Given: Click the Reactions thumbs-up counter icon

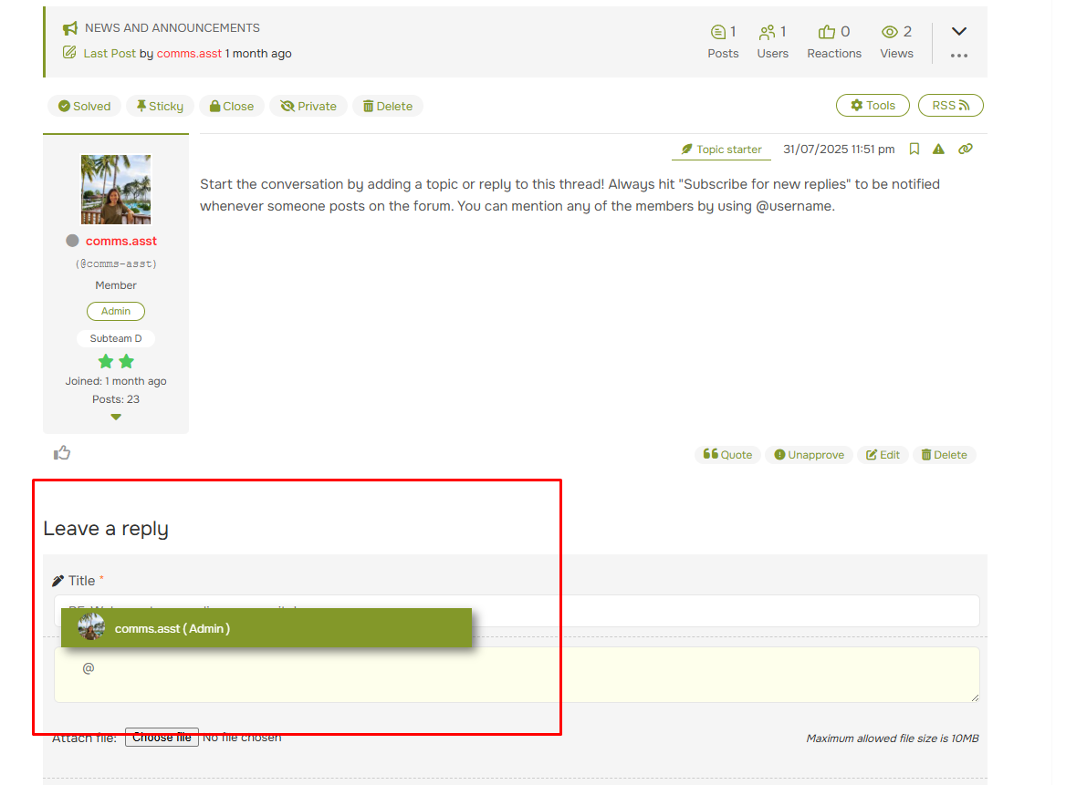Looking at the screenshot, I should [x=827, y=32].
